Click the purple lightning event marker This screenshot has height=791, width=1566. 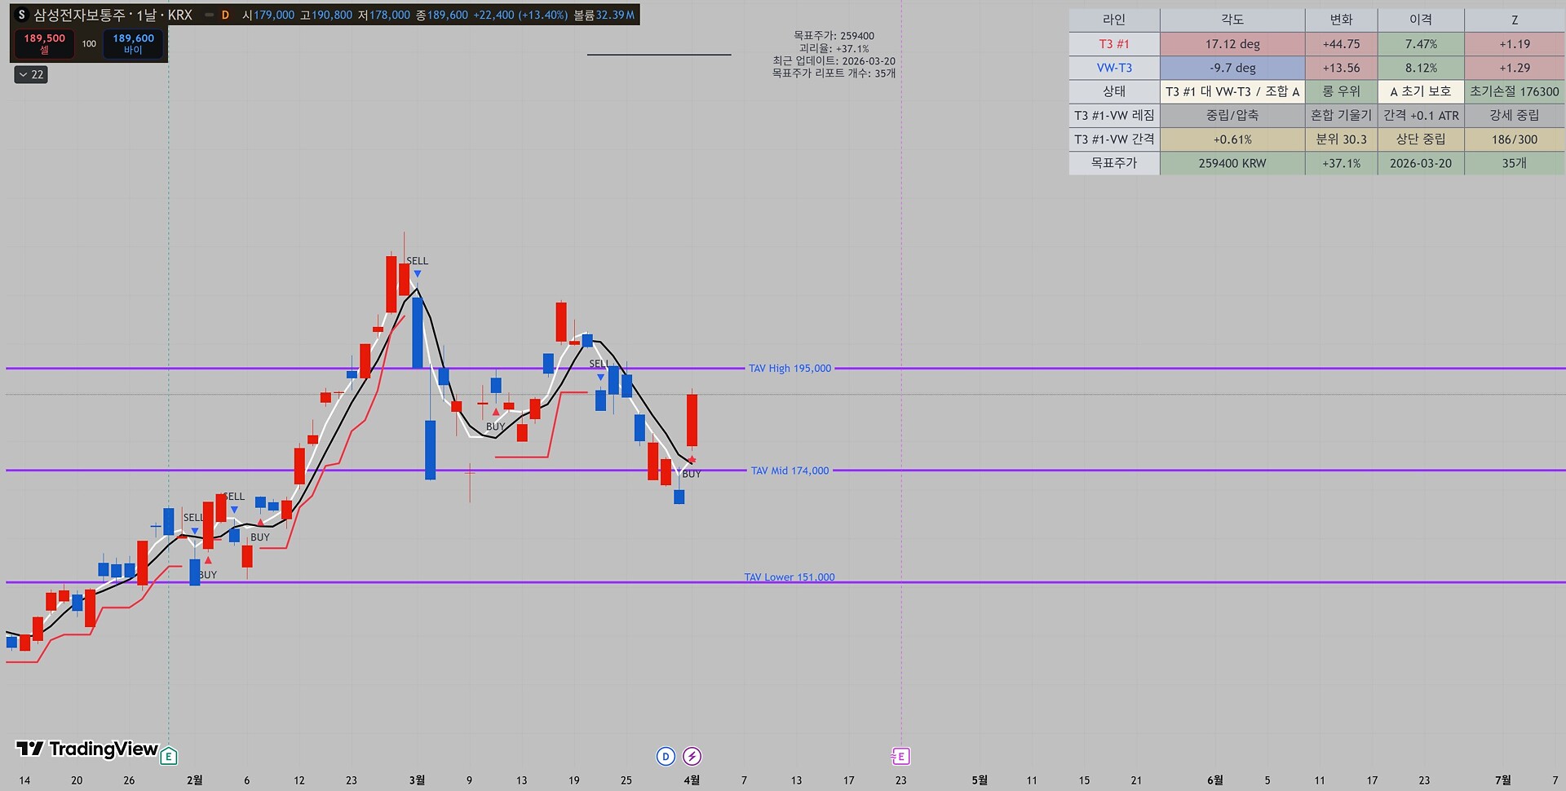coord(692,757)
